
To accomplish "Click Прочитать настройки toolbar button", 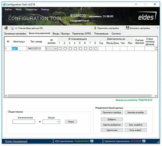I will point(106,28).
